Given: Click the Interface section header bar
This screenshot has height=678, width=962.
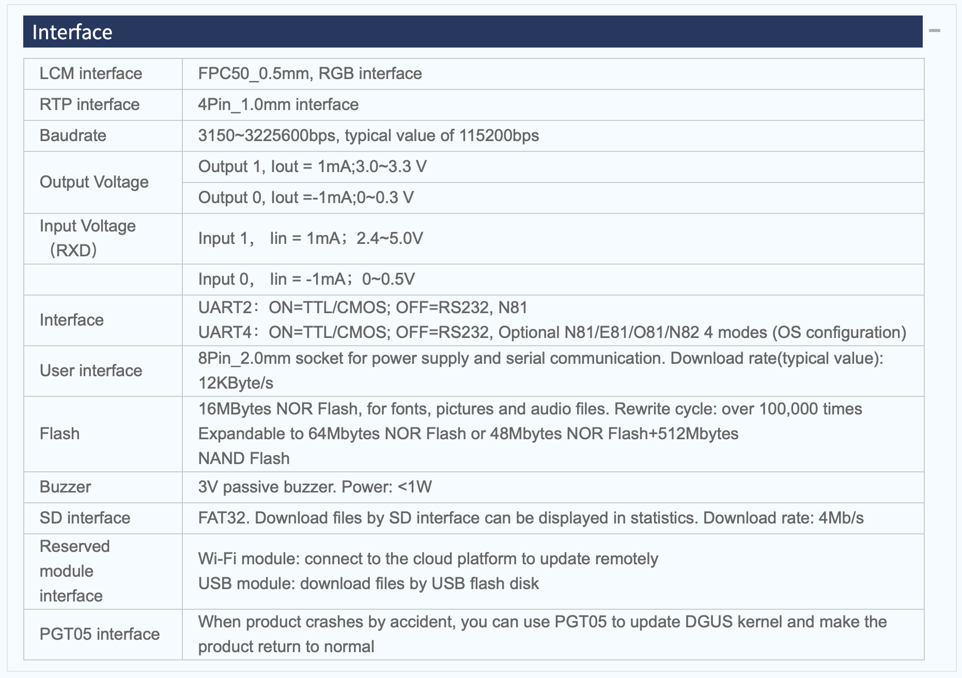Looking at the screenshot, I should pyautogui.click(x=473, y=32).
